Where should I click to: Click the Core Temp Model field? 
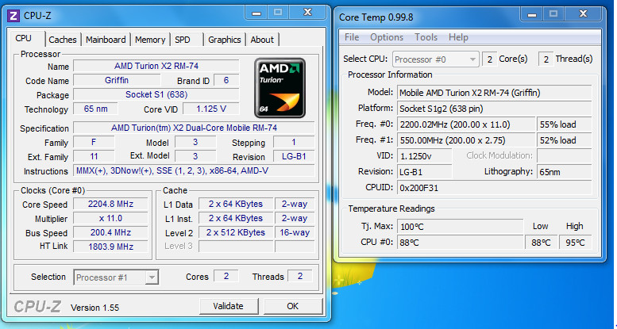tap(494, 93)
